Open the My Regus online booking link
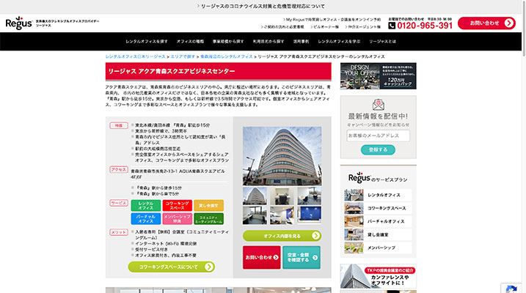The image size is (526, 293). pos(332,20)
